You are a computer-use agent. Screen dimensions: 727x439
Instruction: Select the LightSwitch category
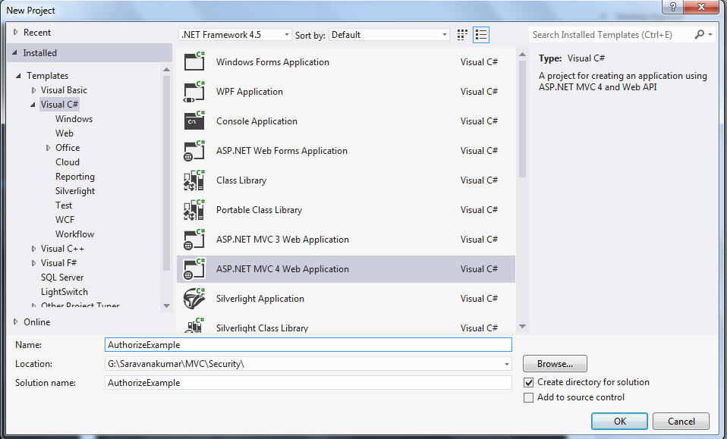(64, 292)
